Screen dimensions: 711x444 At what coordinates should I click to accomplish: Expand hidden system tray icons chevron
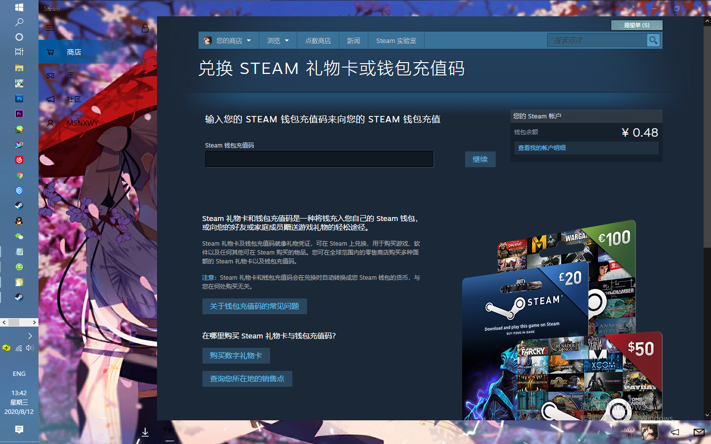(x=30, y=336)
